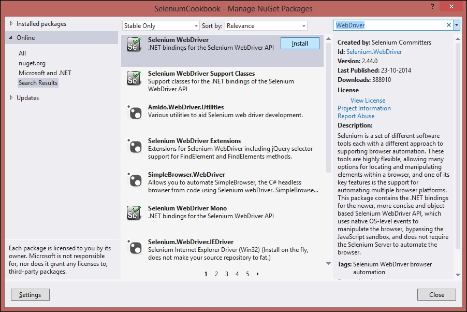Open the View License link
This screenshot has height=312, width=467.
pos(368,101)
